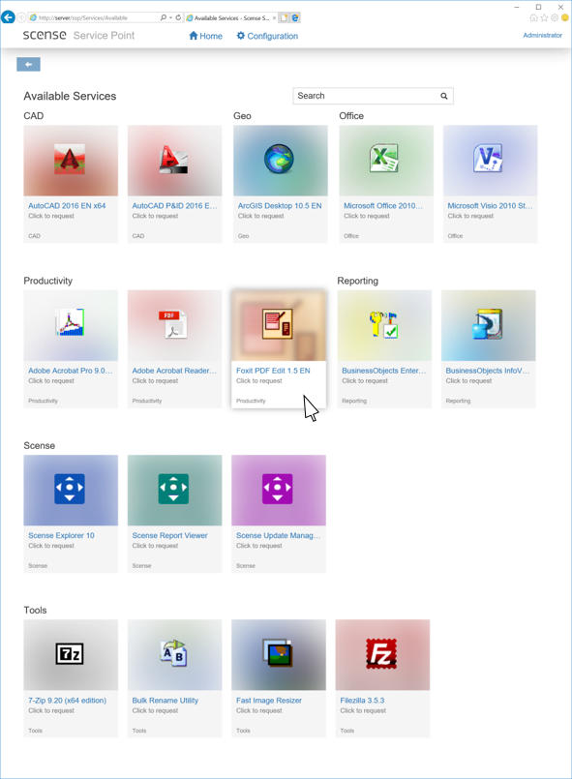Open the Adobe Acrobat Reader link
Screen dimensions: 572x779
[x=174, y=371]
